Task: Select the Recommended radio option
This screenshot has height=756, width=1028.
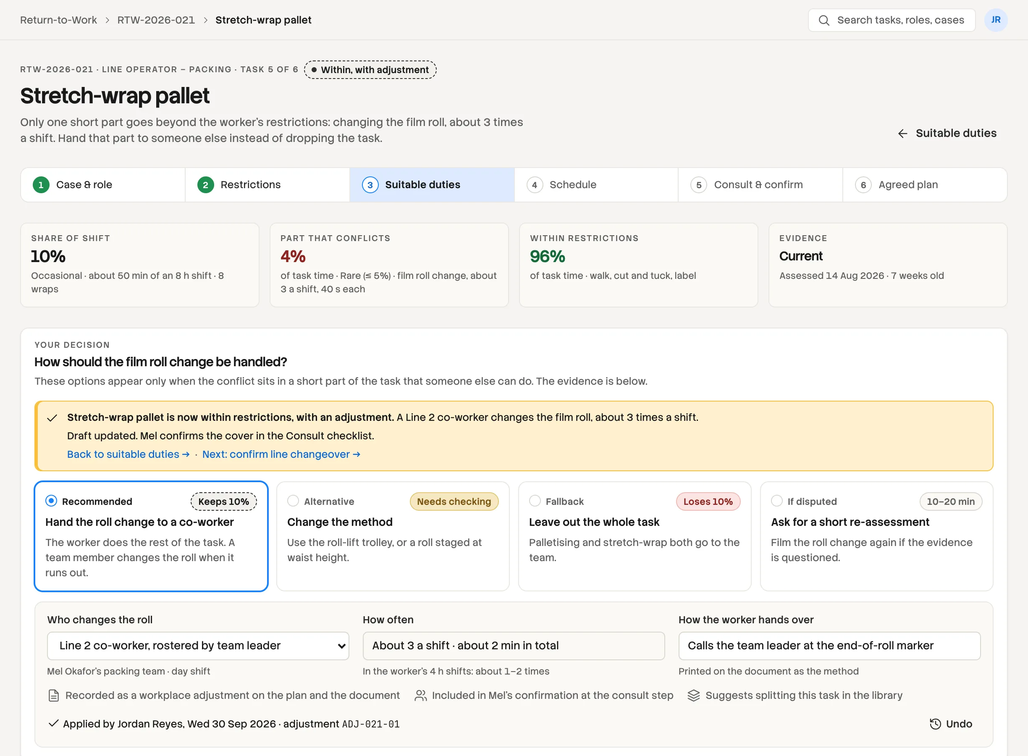Action: [51, 501]
